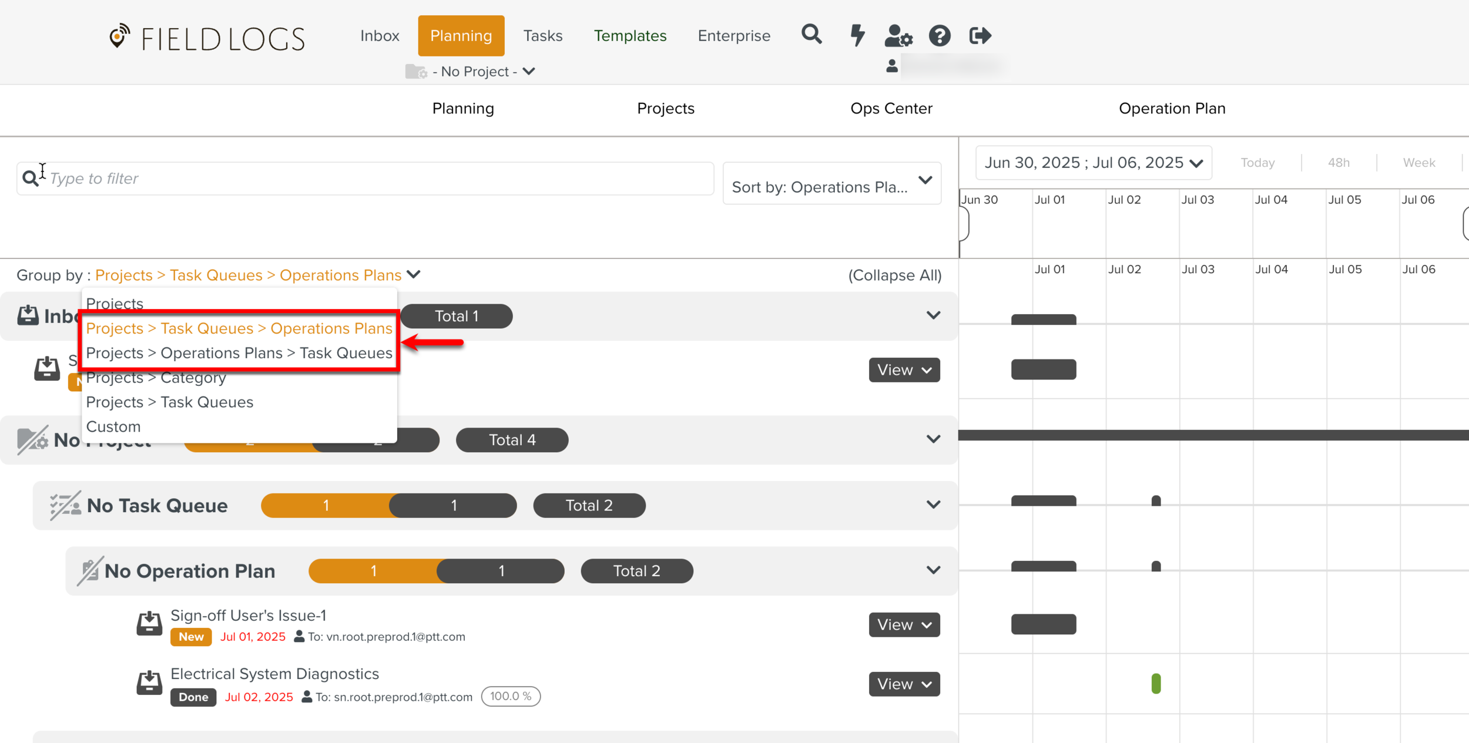Open the Sort by Operations Plan dropdown

click(x=831, y=184)
